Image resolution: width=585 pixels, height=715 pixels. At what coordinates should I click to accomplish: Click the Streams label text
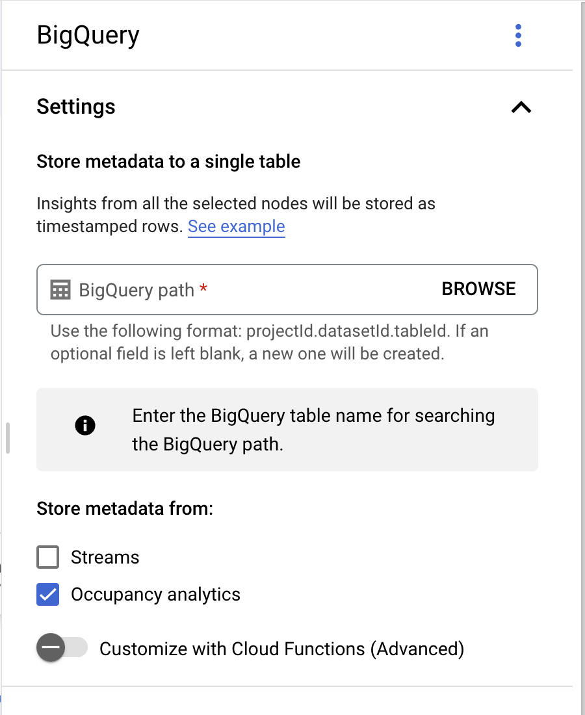pyautogui.click(x=105, y=558)
